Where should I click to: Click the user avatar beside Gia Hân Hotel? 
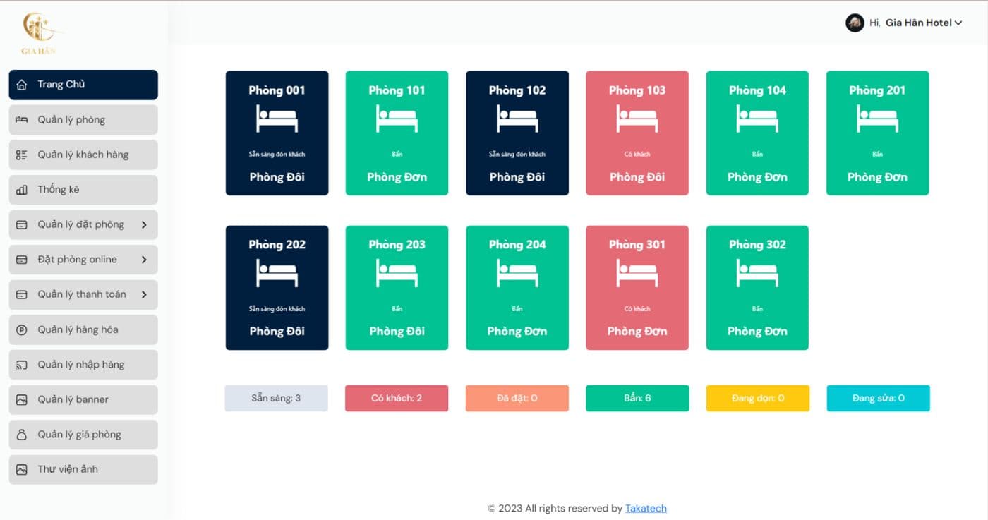pos(855,23)
